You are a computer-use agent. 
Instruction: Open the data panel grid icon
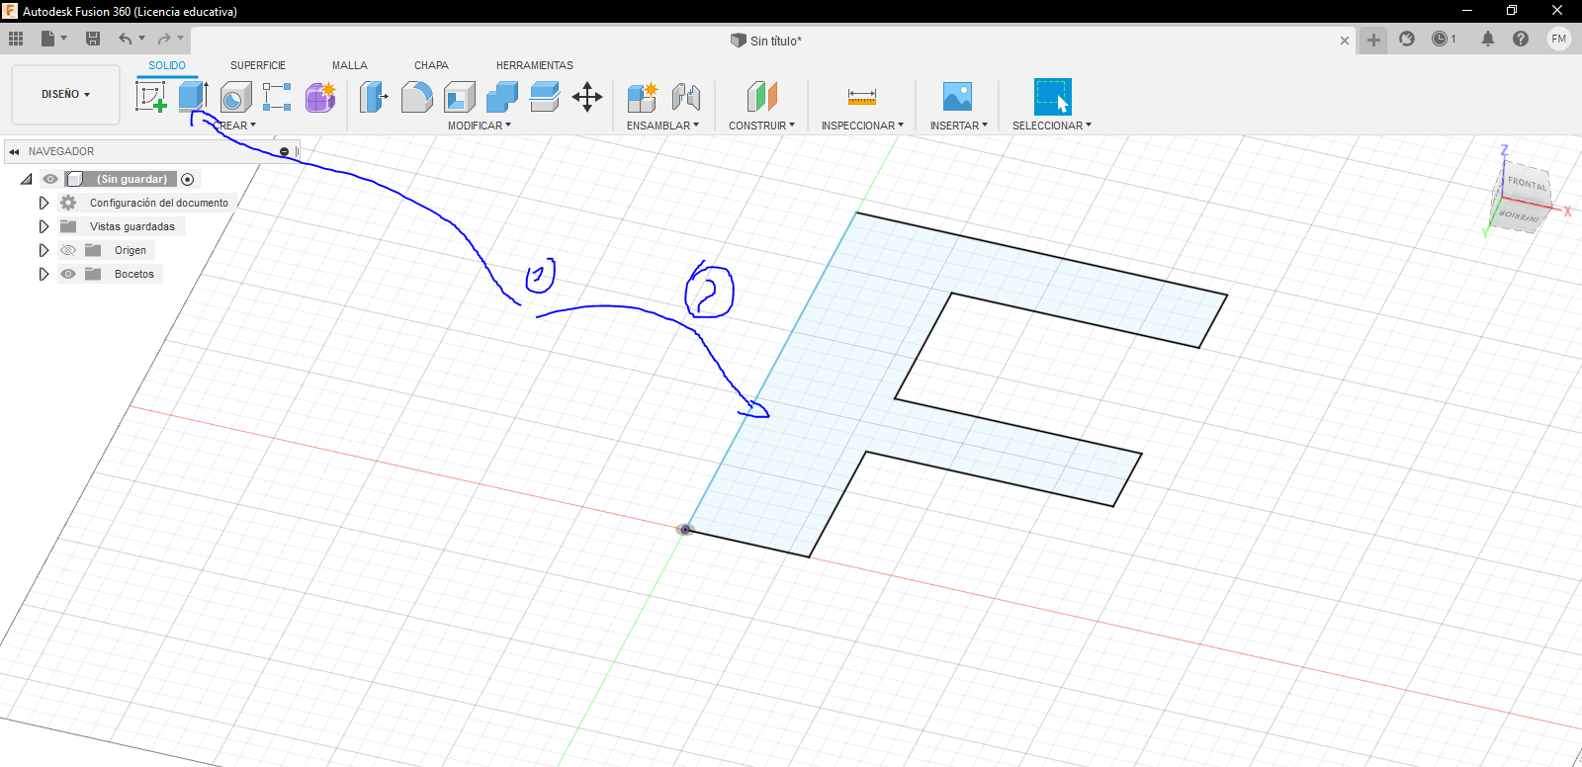click(x=16, y=39)
